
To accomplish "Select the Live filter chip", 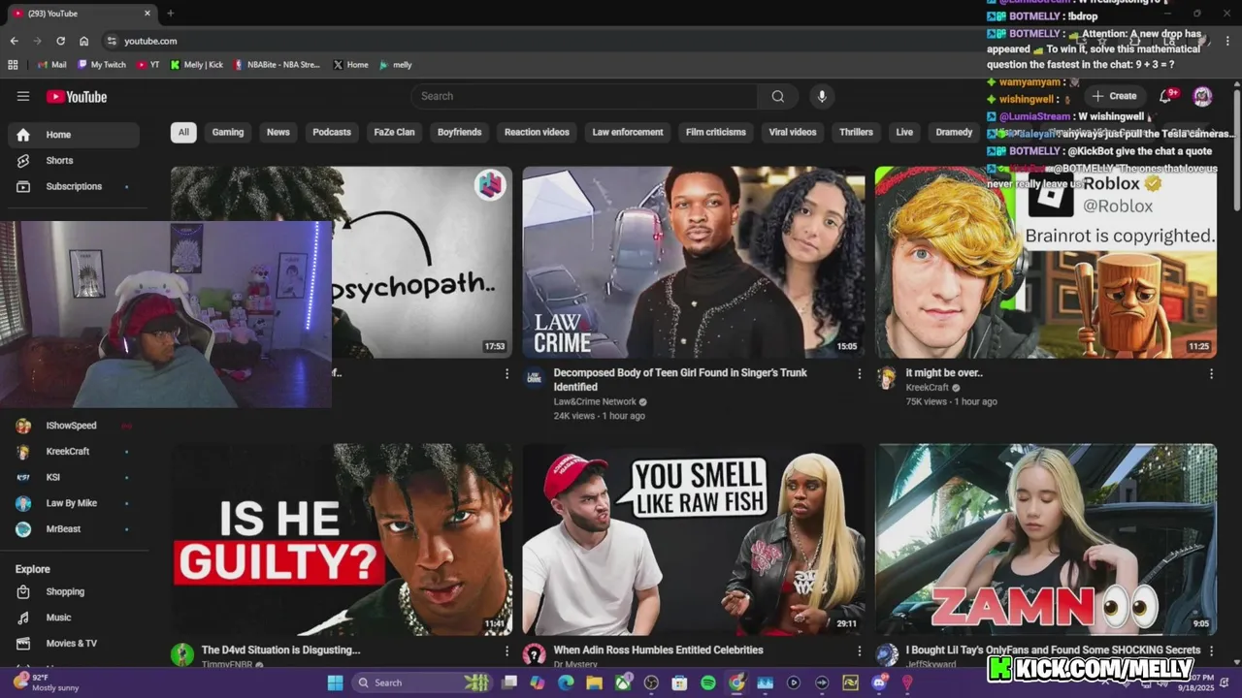I will pyautogui.click(x=904, y=132).
